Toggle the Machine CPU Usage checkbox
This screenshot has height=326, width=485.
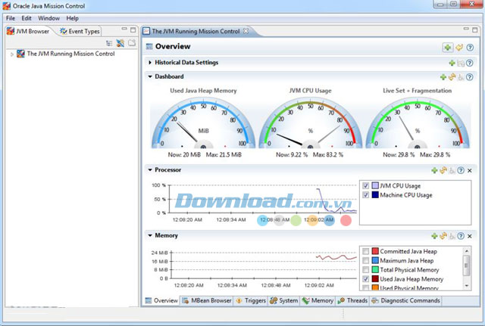[366, 195]
